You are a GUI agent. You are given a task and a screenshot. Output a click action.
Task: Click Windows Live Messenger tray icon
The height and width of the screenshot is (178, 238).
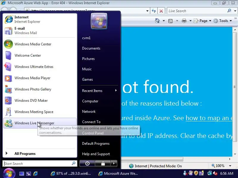(x=185, y=173)
